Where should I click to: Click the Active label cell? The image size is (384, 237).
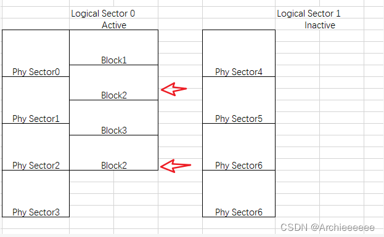tap(114, 24)
